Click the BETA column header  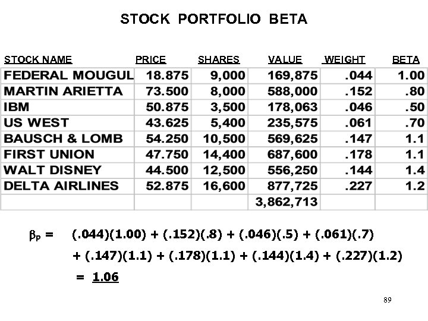coord(406,59)
